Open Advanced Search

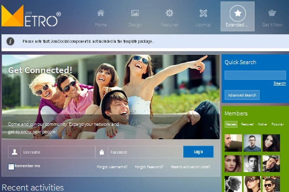(x=242, y=95)
